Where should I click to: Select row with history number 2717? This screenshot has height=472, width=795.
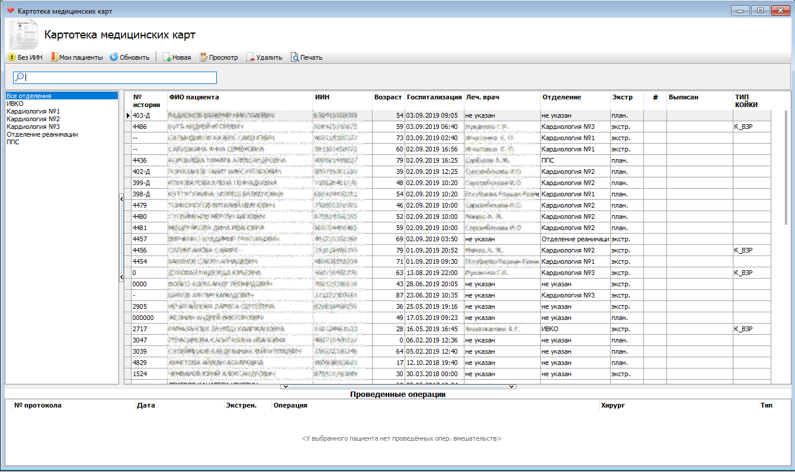[x=447, y=329]
